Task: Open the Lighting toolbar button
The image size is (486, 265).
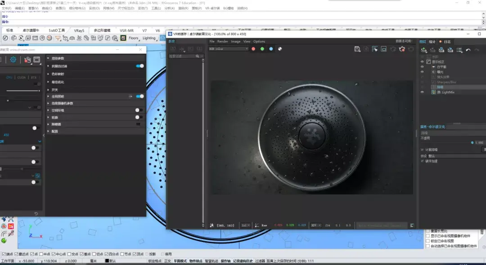Action: [149, 38]
